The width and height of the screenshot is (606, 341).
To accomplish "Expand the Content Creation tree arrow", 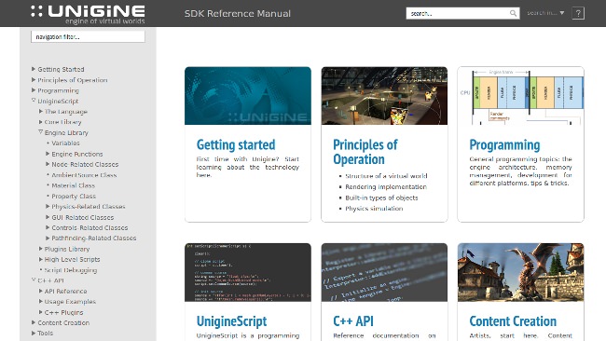I will pos(34,322).
